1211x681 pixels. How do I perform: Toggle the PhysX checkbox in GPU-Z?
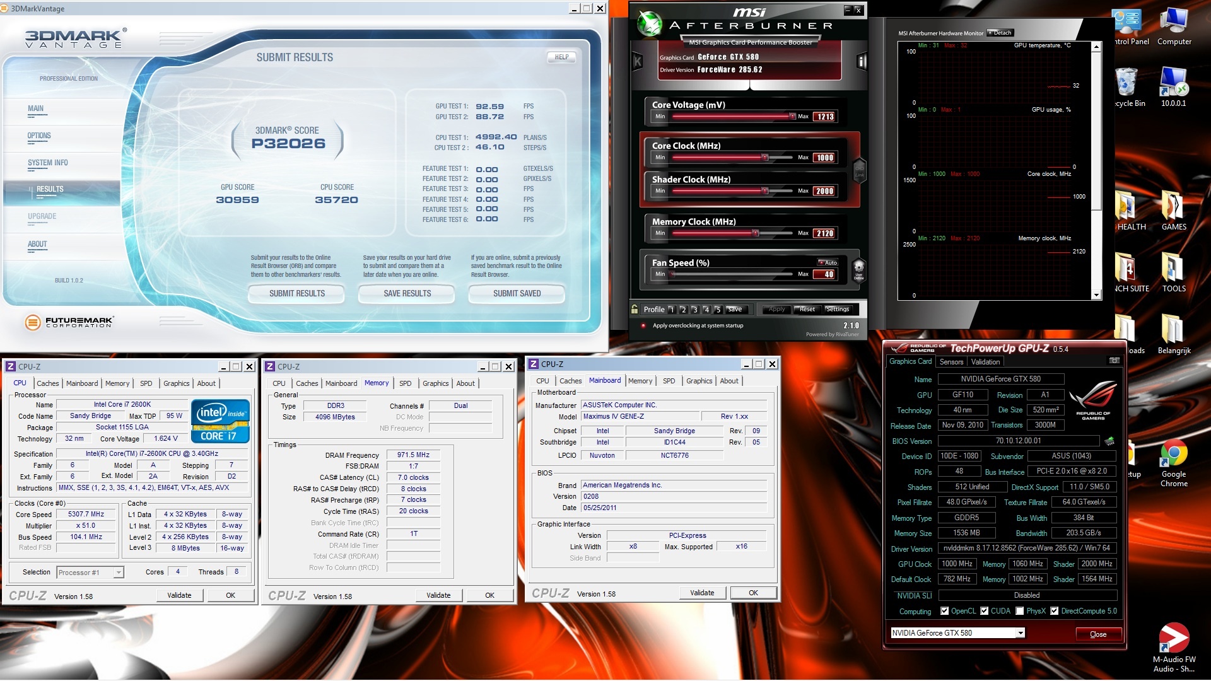click(x=1019, y=611)
